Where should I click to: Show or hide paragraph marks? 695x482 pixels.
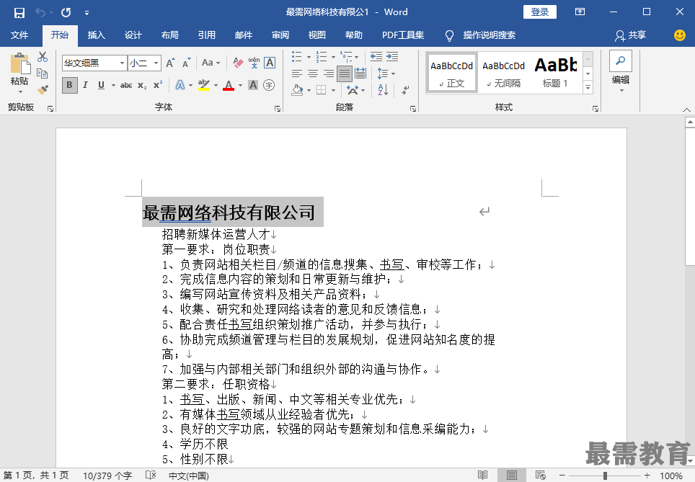pos(405,90)
